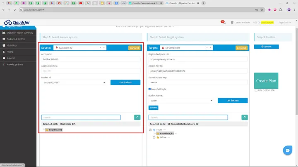The height and width of the screenshot is (167, 298).
Task: Open the Gmail pinned tab
Action: tap(9, 3)
